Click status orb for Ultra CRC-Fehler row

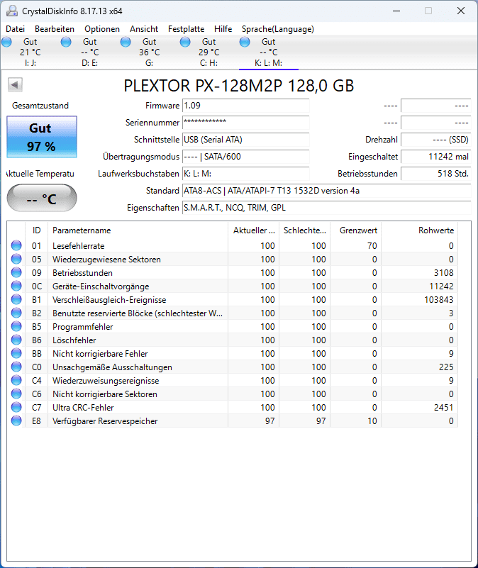click(x=16, y=407)
